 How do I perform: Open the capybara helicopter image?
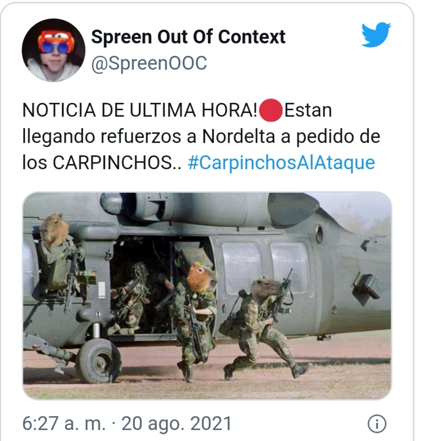pos(207,295)
